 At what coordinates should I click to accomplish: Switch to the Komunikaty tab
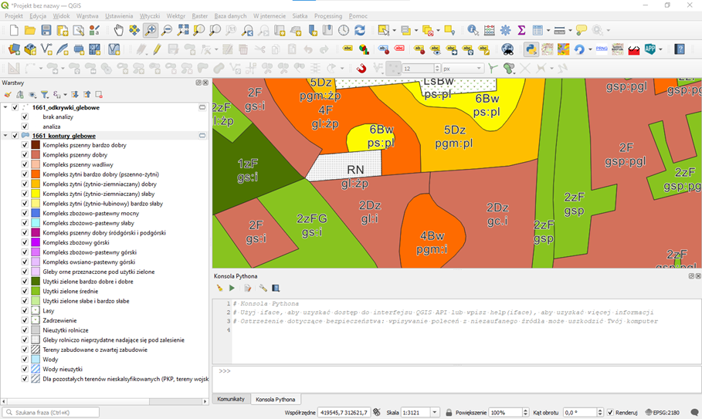tap(231, 399)
